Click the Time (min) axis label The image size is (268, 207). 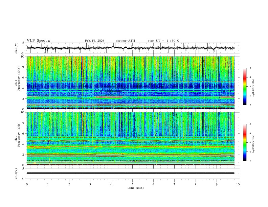click(135, 187)
